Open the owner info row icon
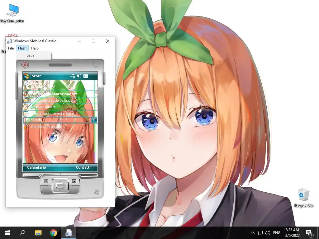The height and width of the screenshot is (239, 319). pyautogui.click(x=26, y=94)
